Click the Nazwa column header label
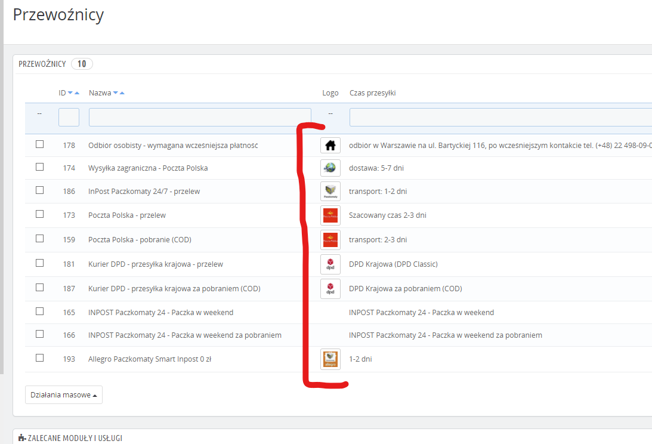 (100, 92)
